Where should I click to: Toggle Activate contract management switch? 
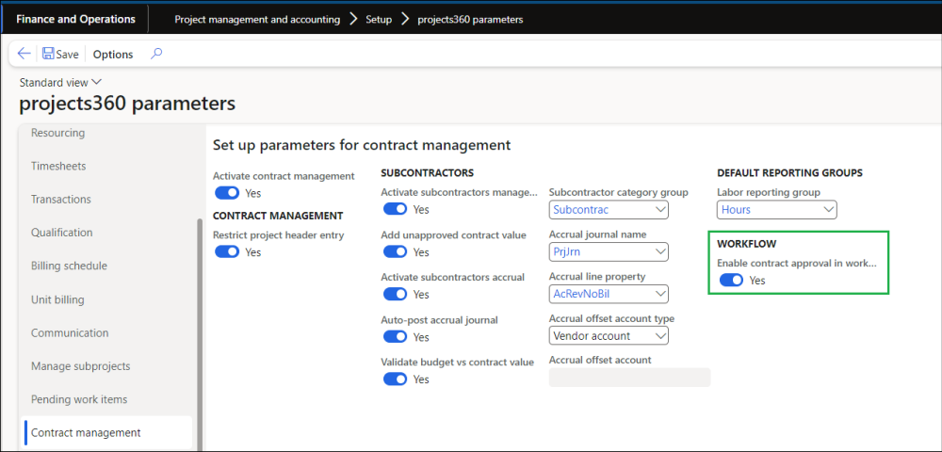click(227, 193)
